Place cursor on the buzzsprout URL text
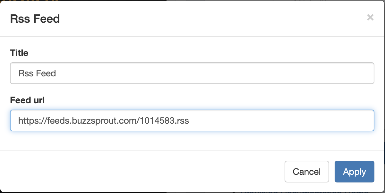Image resolution: width=385 pixels, height=193 pixels. (103, 121)
